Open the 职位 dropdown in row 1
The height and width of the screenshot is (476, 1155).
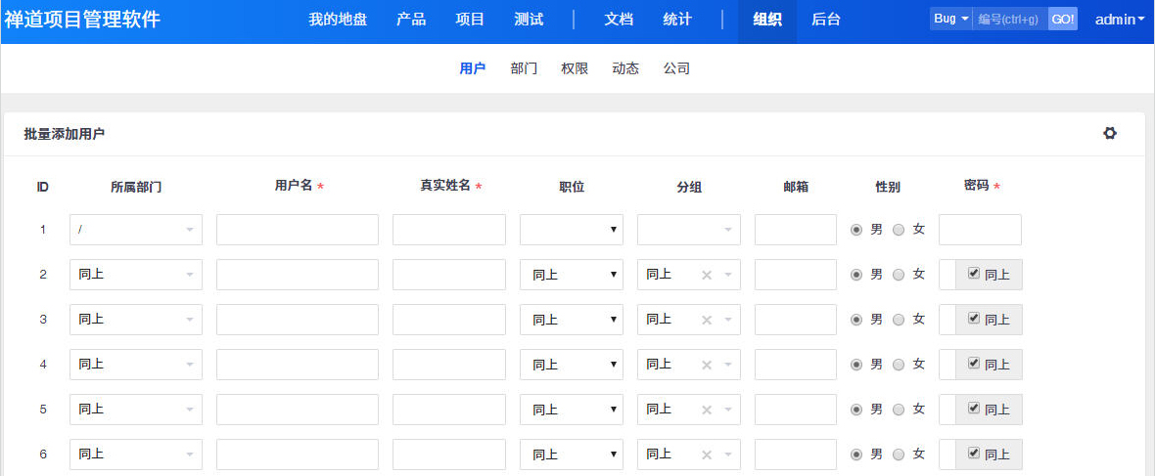(x=571, y=230)
